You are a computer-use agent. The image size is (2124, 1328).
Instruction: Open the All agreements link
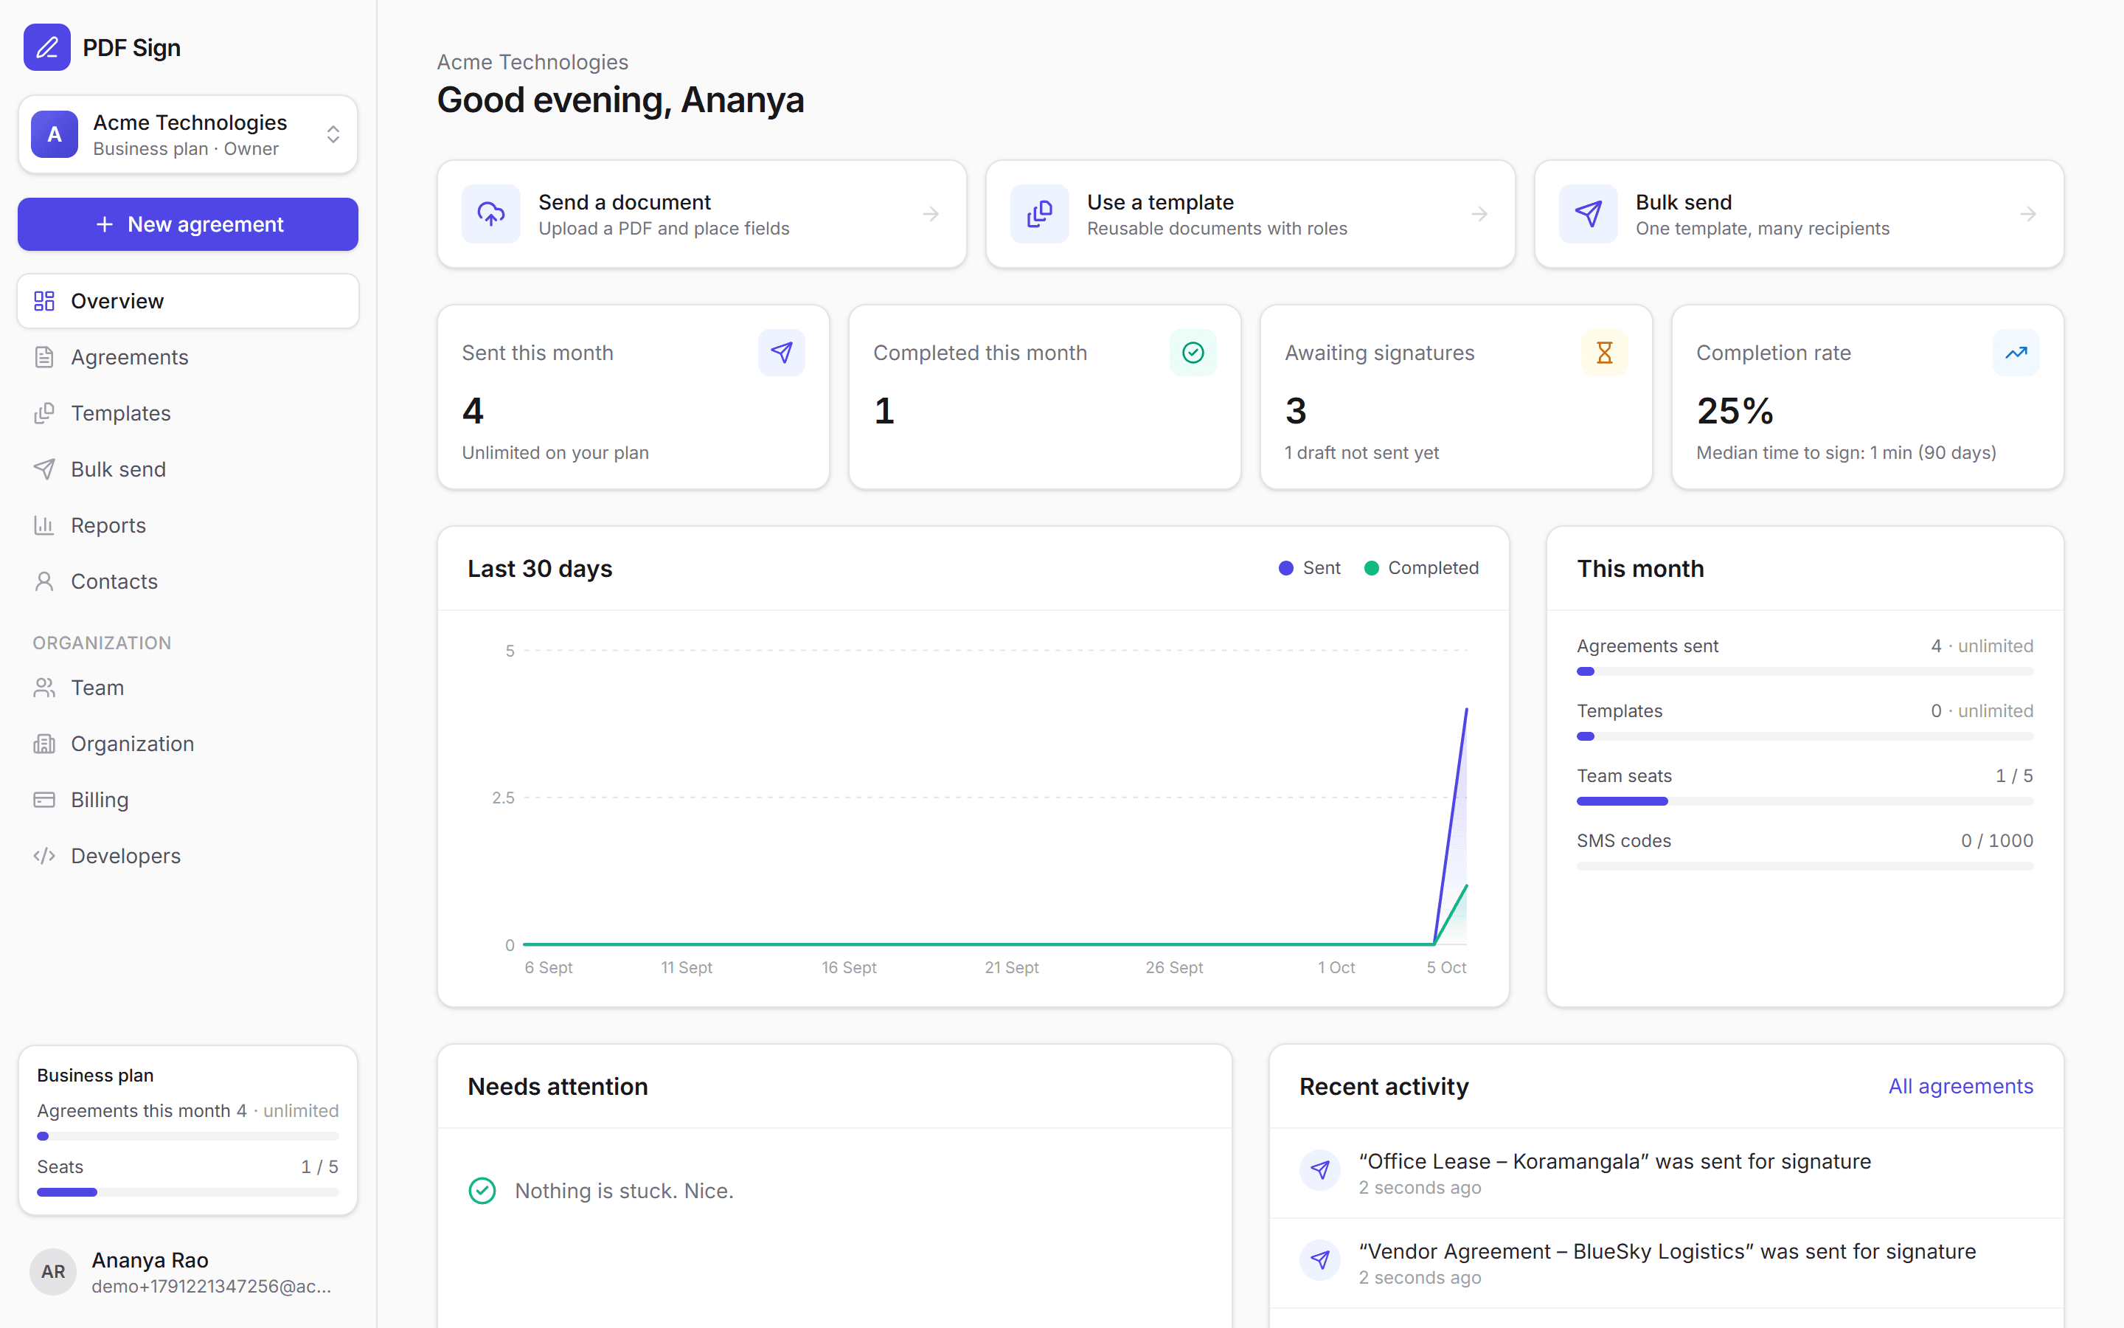coord(1961,1087)
